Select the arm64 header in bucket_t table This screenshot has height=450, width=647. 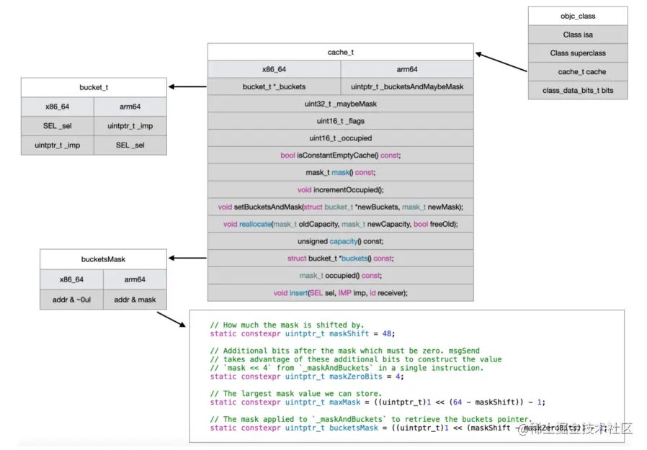coord(130,107)
